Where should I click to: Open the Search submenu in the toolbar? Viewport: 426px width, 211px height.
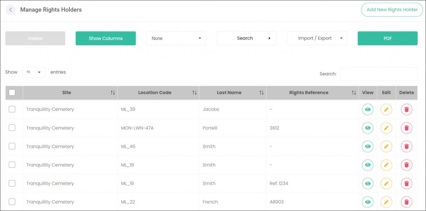247,38
